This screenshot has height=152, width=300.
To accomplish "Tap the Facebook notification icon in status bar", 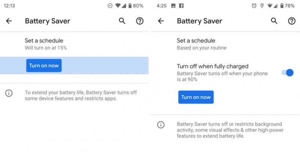I will (181, 6).
